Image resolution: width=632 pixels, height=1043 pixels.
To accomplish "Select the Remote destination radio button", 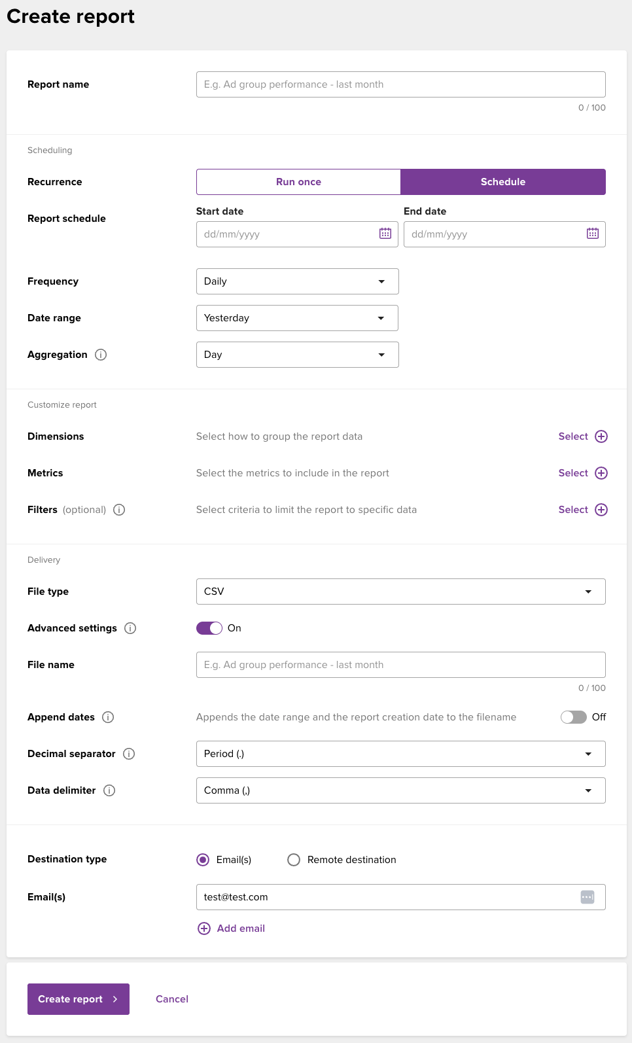I will tap(294, 860).
